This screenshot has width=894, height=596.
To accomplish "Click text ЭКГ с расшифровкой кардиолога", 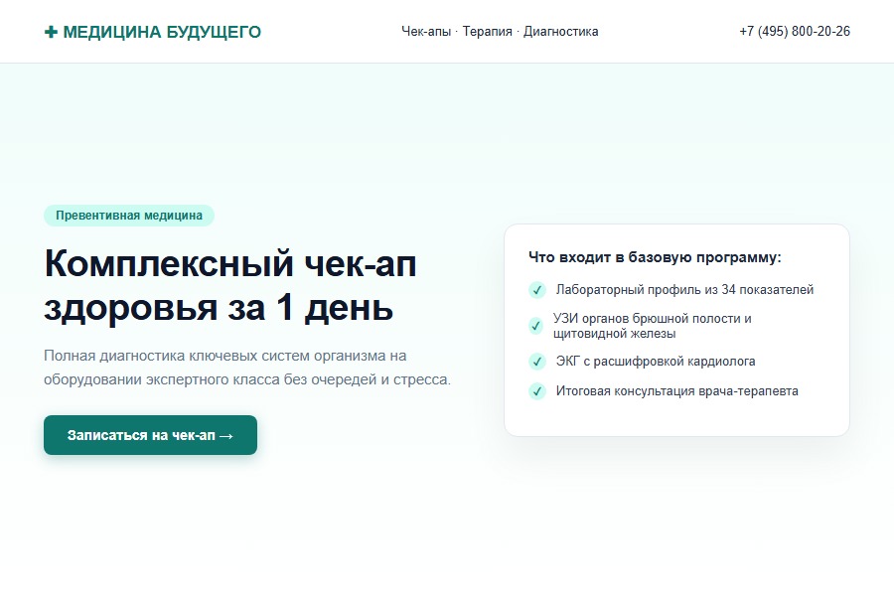I will (x=656, y=361).
